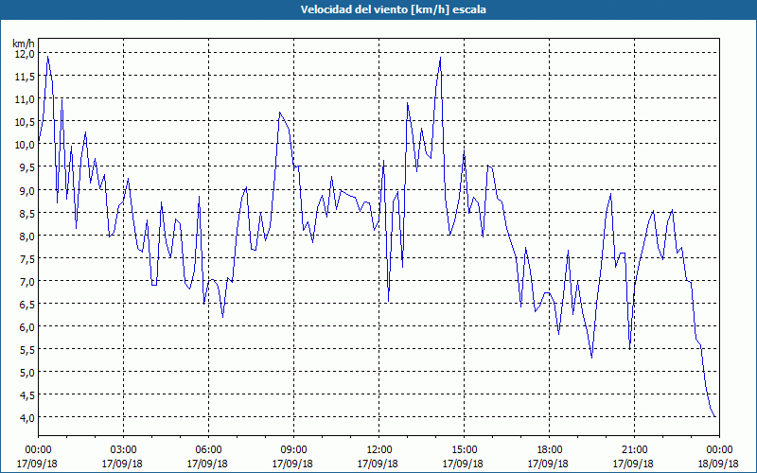Click the "6,5" y-axis label
Image resolution: width=757 pixels, height=473 pixels.
tap(26, 304)
